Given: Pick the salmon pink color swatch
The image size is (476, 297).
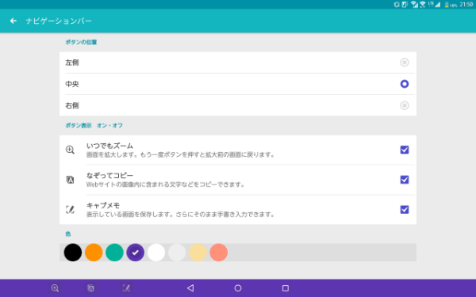Looking at the screenshot, I should click(219, 253).
